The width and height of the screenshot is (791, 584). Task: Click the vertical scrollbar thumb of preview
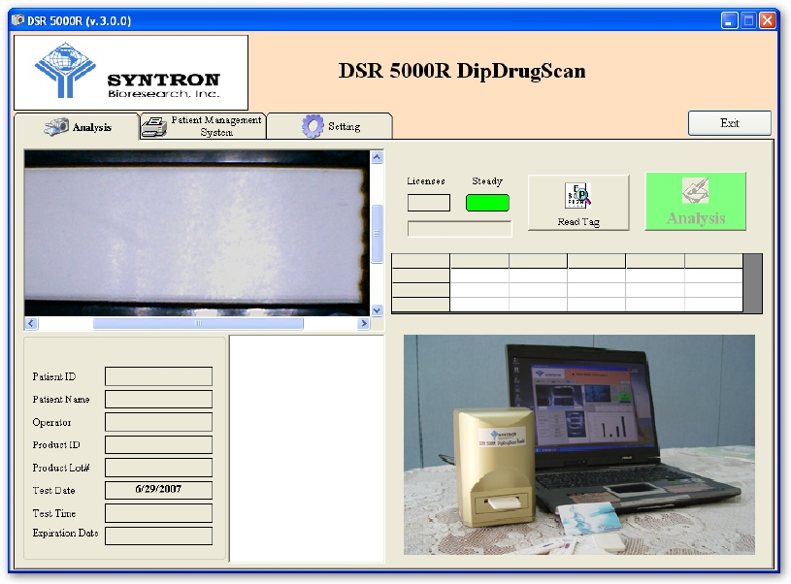[x=377, y=234]
